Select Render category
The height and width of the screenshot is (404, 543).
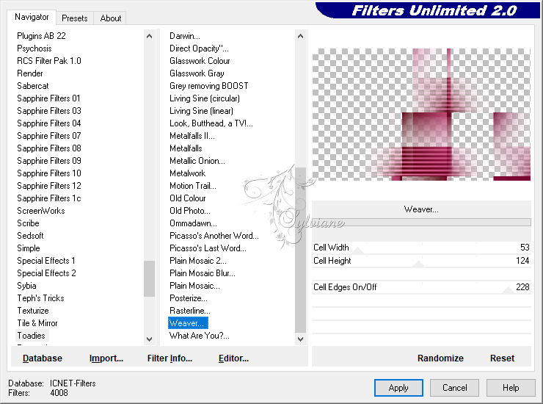30,73
